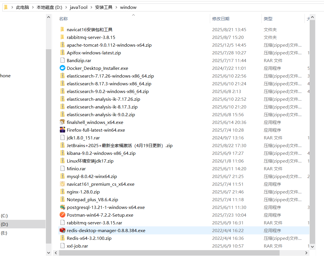Click the file list vertical scrollbar thumb
This screenshot has width=324, height=259.
313,132
